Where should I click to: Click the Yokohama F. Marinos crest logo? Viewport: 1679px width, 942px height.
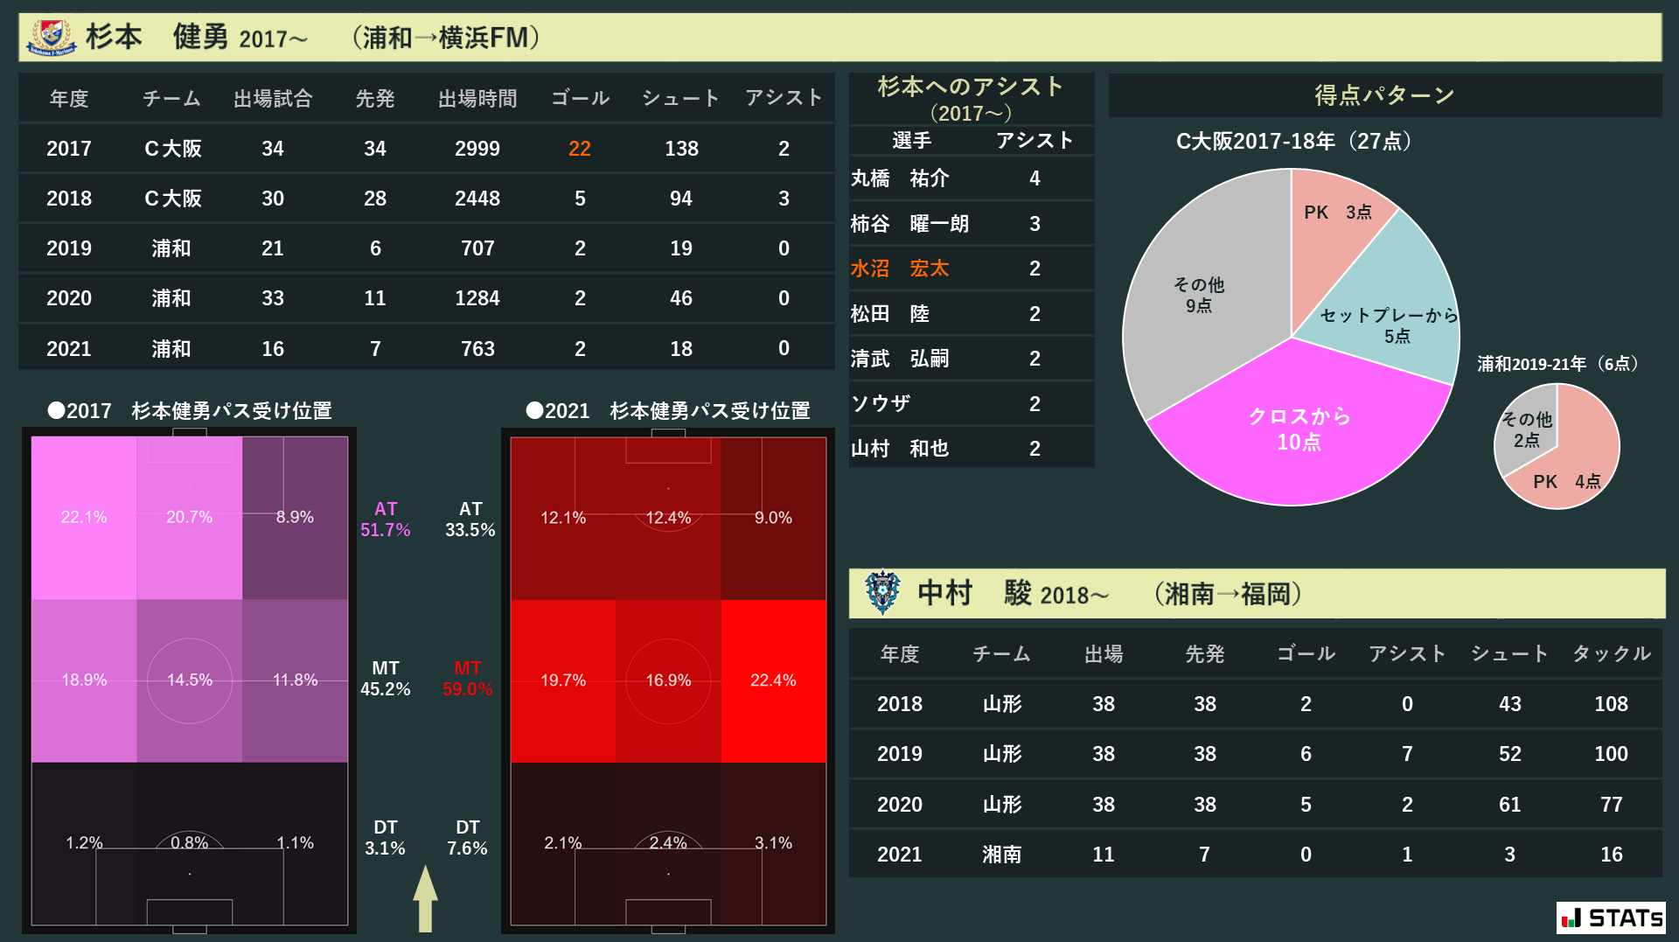(x=51, y=38)
